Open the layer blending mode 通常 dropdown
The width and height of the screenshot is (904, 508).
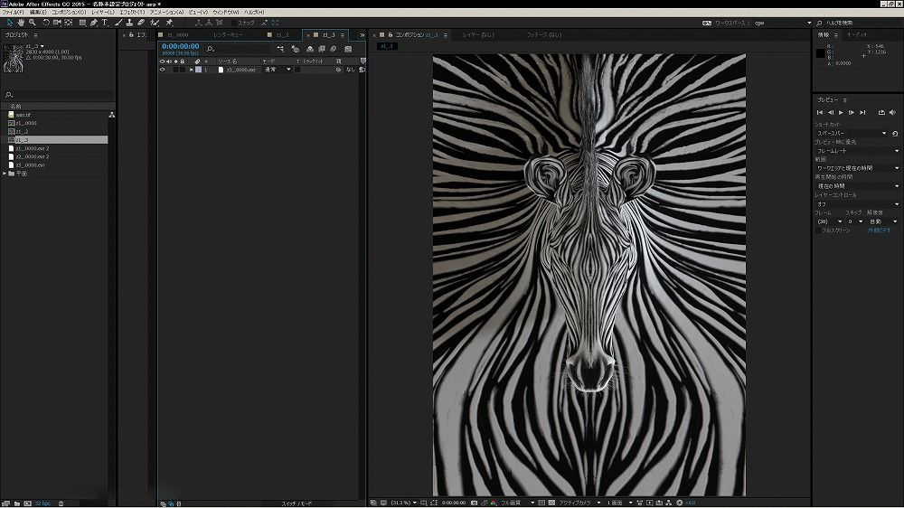[277, 70]
